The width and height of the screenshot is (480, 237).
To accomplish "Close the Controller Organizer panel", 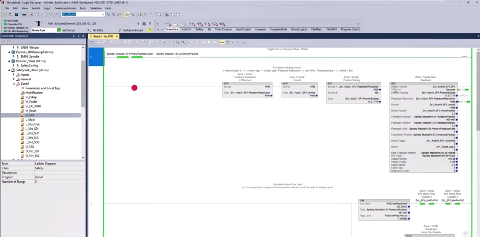I will pyautogui.click(x=83, y=36).
